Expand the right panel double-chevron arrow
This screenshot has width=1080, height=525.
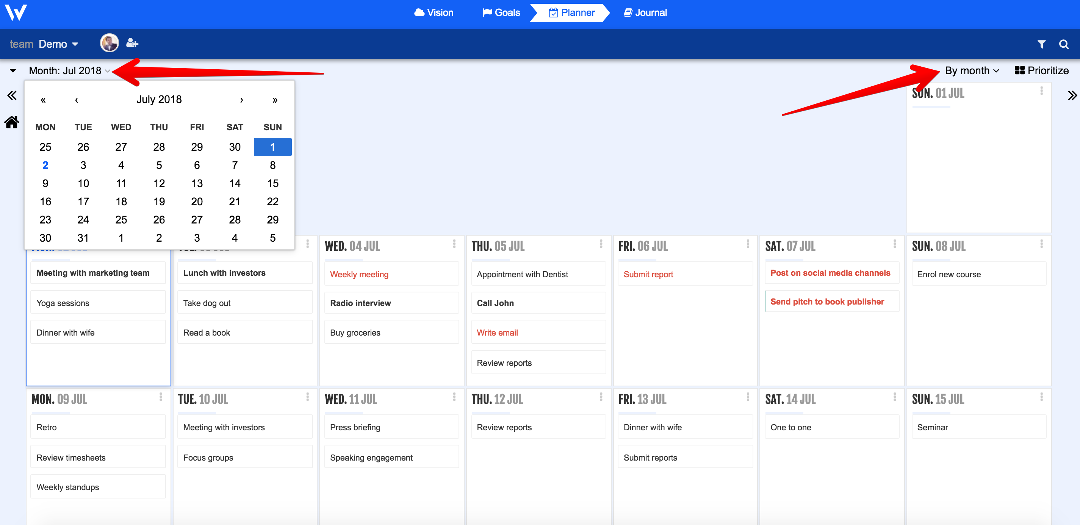point(1072,95)
